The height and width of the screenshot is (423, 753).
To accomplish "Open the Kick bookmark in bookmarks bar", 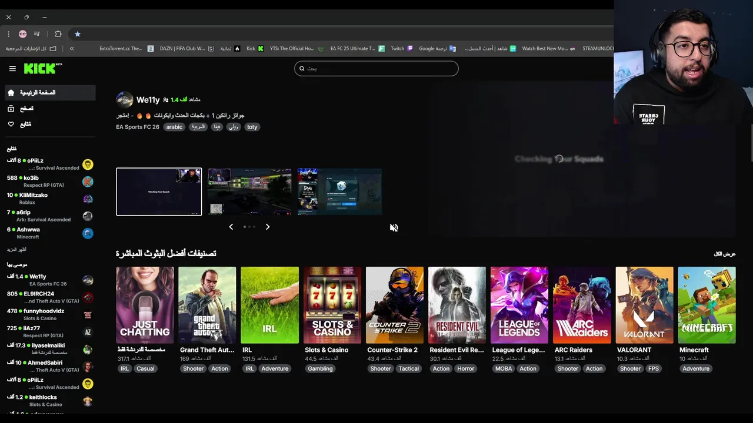I will [255, 49].
